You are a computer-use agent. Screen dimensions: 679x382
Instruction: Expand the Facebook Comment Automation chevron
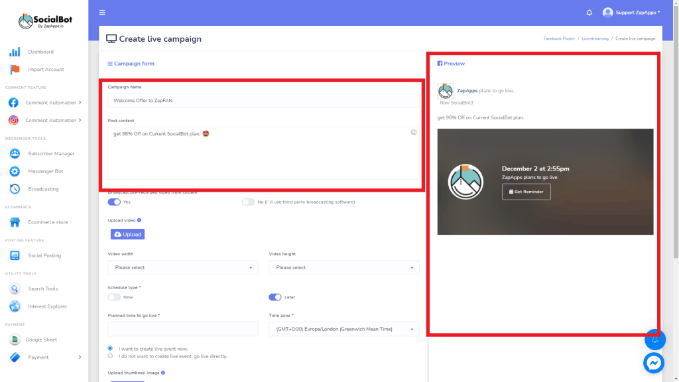pos(80,103)
